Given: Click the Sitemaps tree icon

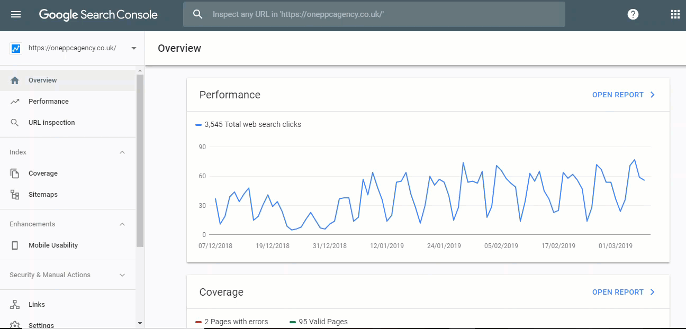Looking at the screenshot, I should pyautogui.click(x=15, y=195).
